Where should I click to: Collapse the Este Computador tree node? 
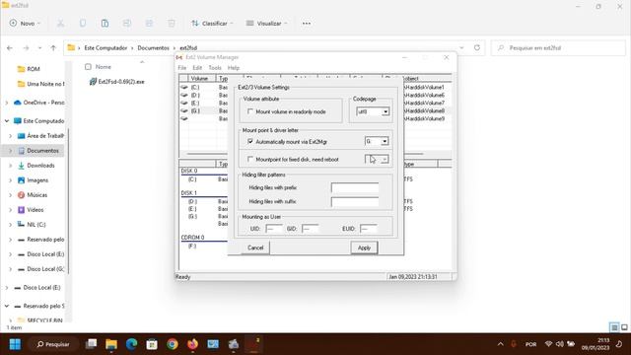tap(7, 120)
